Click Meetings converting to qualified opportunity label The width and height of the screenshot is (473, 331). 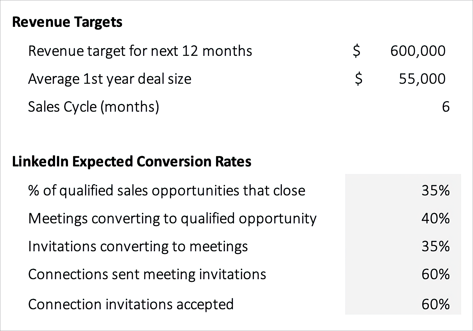click(x=172, y=219)
